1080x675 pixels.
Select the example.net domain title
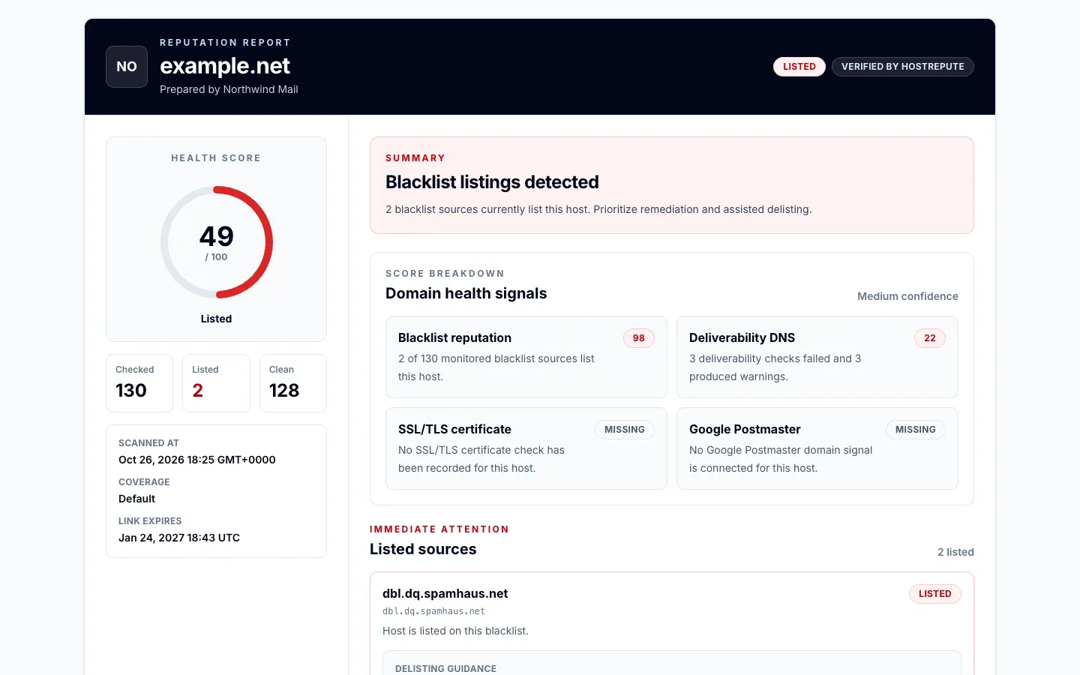coord(225,66)
